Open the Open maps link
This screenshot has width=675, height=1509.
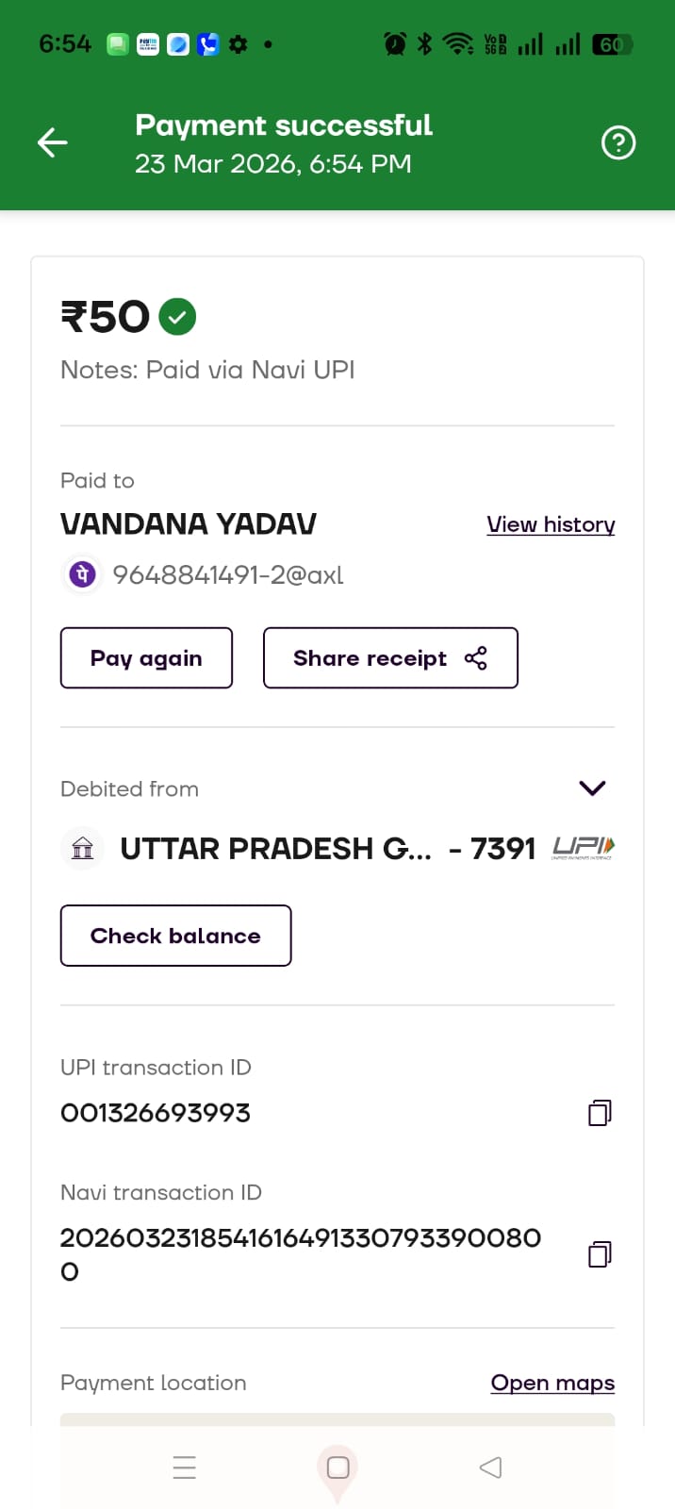click(x=552, y=1383)
